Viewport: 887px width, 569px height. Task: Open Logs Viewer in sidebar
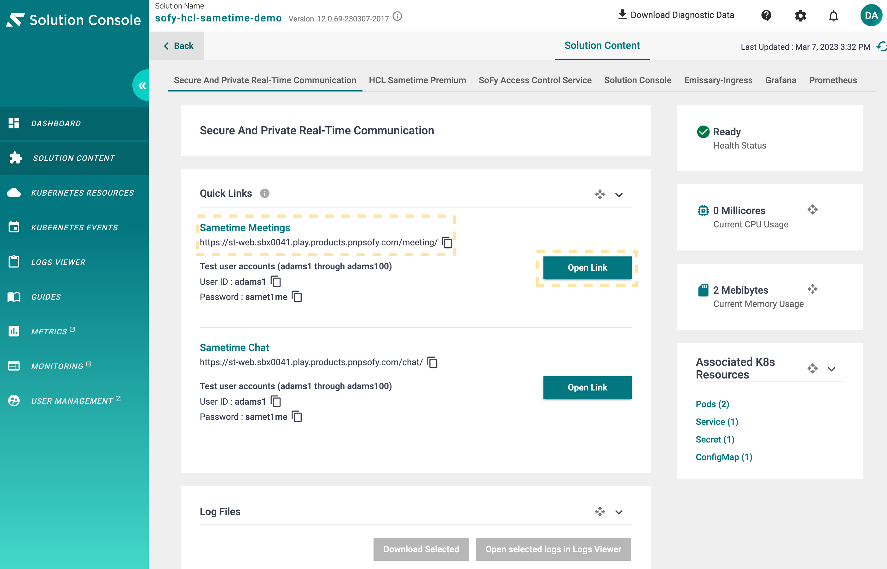74,262
